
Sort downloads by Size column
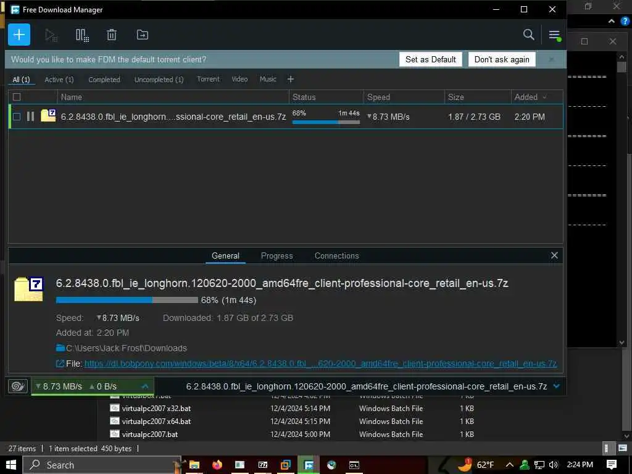tap(478, 97)
